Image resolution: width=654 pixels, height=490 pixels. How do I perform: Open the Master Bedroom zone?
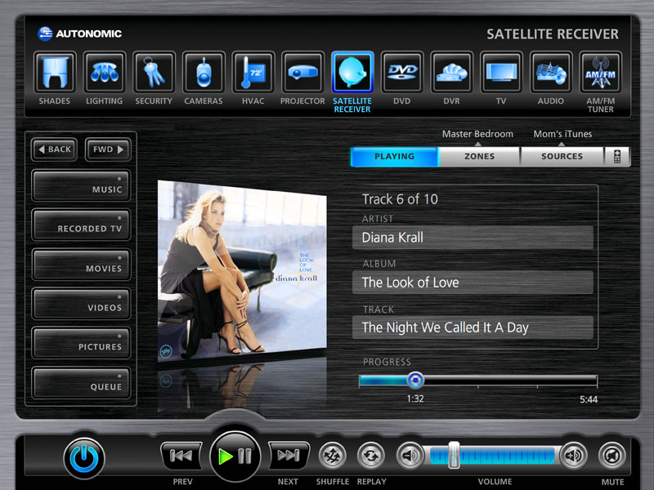tap(477, 133)
